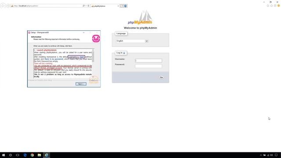Click the Setup info scrollbar thumb

click(x=93, y=57)
